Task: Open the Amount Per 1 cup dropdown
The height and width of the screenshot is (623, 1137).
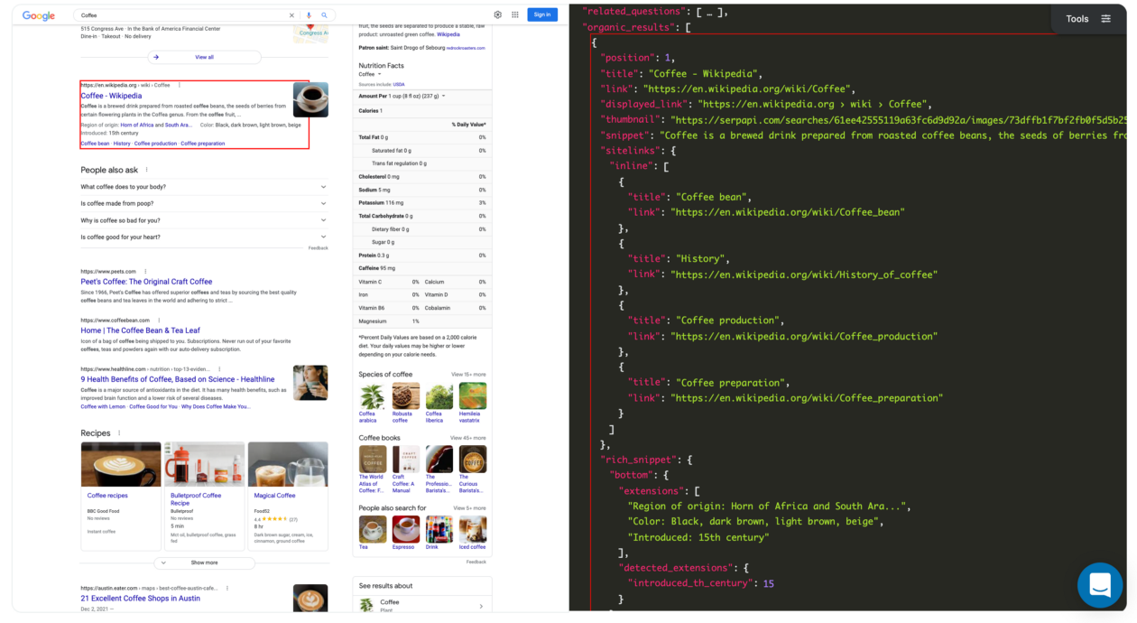Action: coord(402,96)
